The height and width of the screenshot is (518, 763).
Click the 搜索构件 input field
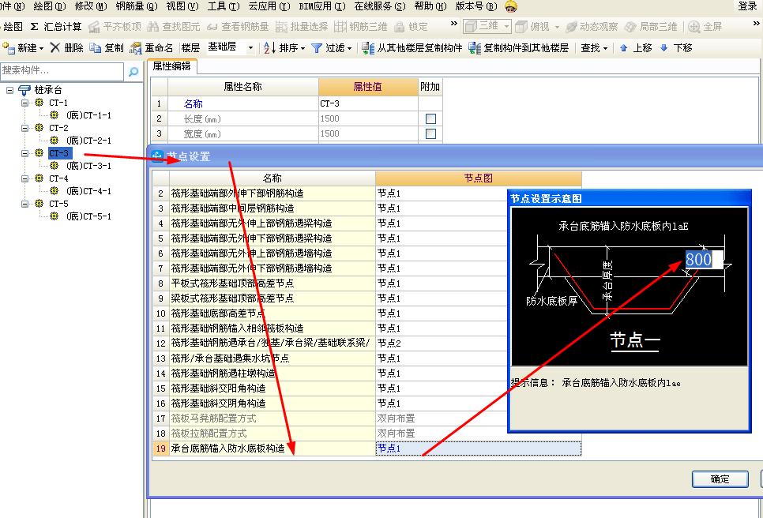62,71
